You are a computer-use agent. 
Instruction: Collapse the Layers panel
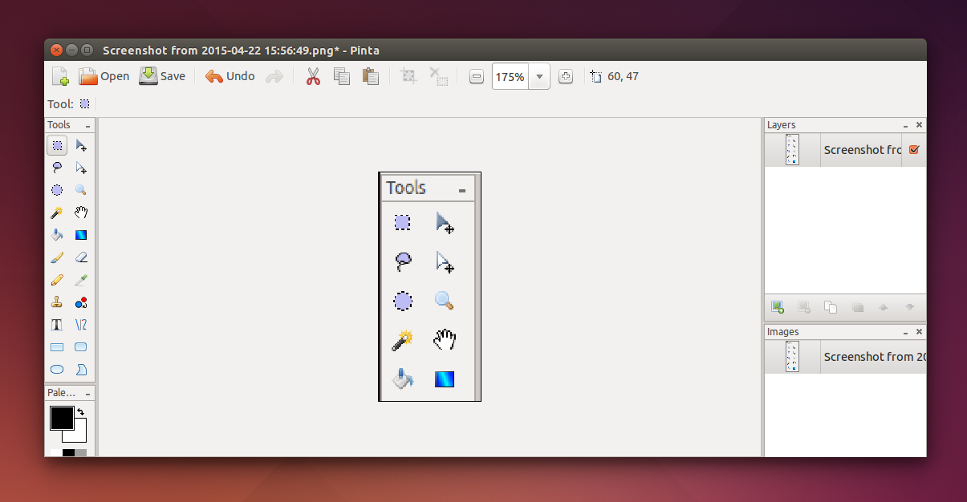pos(904,125)
